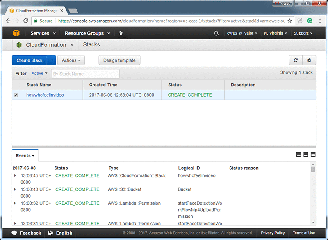
Task: Open the howwhofeelinvideo stack link
Action: pyautogui.click(x=45, y=95)
